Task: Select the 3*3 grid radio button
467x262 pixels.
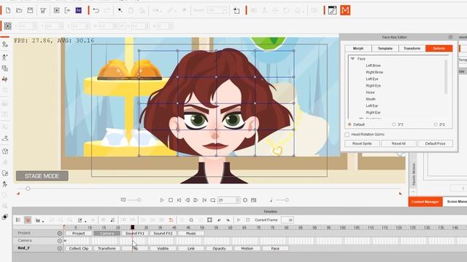Action: pyautogui.click(x=394, y=124)
